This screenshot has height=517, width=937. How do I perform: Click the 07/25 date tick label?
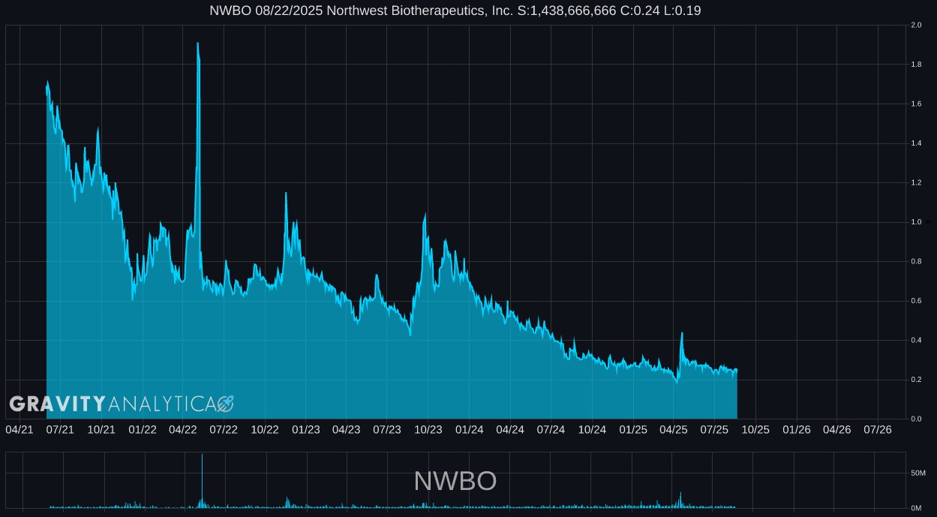[714, 429]
